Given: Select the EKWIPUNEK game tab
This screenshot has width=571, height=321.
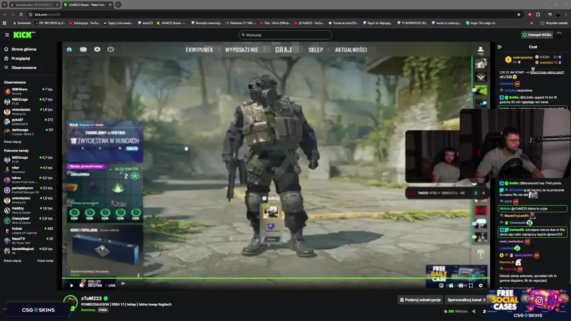Looking at the screenshot, I should pos(199,50).
